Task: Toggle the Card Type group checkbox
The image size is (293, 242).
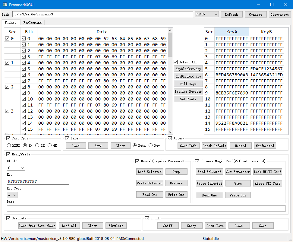Action: pos(8,139)
